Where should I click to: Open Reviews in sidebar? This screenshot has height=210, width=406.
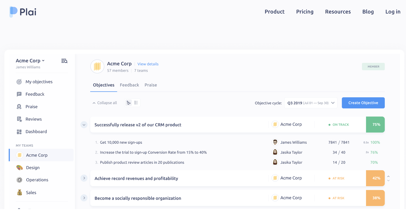pyautogui.click(x=33, y=119)
